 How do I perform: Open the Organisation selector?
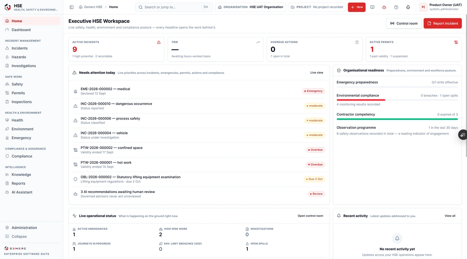(251, 7)
